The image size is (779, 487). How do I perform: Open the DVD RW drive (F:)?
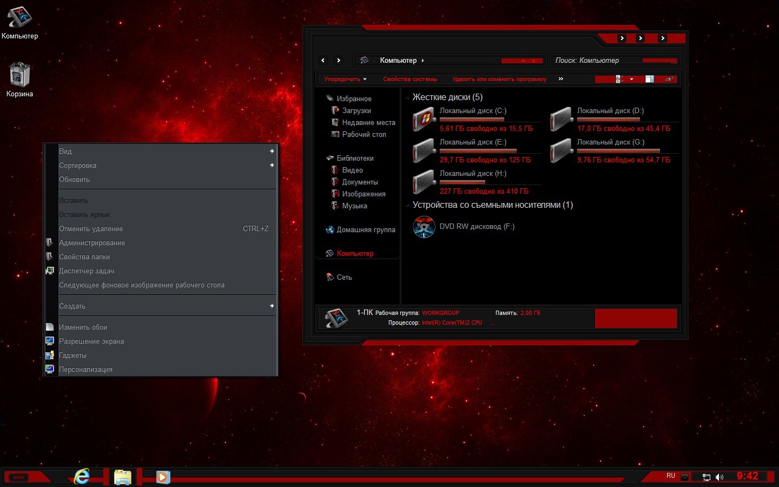[x=424, y=227]
